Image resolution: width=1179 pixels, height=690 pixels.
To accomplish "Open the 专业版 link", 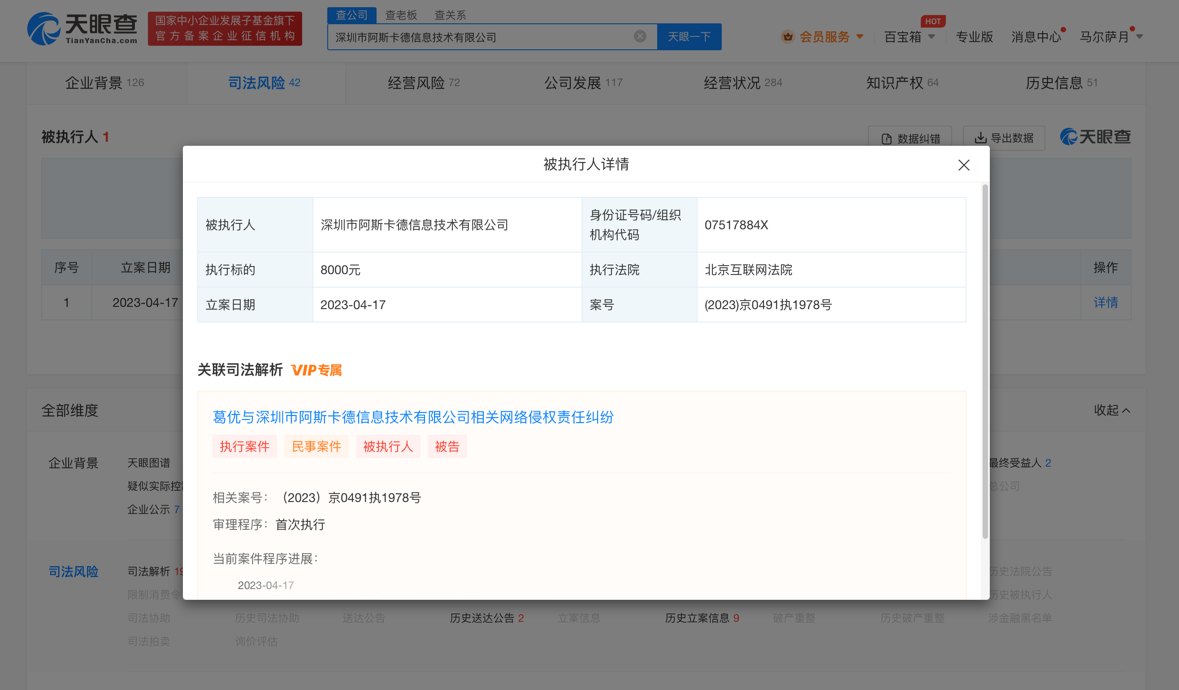I will [974, 36].
